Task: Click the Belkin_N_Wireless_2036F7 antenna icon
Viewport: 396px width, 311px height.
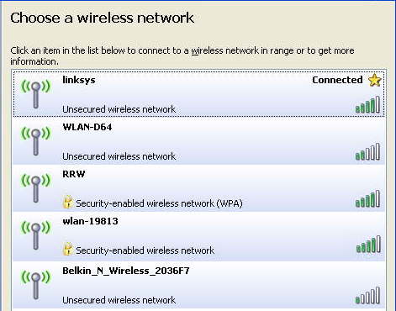Action: (35, 285)
